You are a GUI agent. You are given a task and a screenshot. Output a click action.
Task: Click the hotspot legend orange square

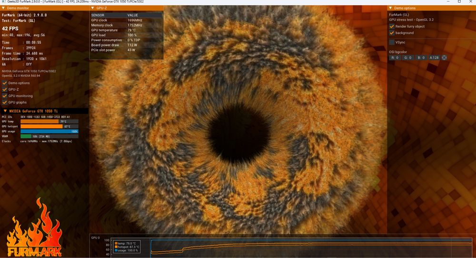(116, 247)
